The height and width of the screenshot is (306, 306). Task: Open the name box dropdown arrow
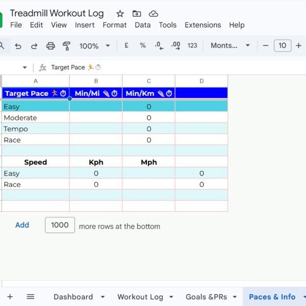click(x=24, y=67)
